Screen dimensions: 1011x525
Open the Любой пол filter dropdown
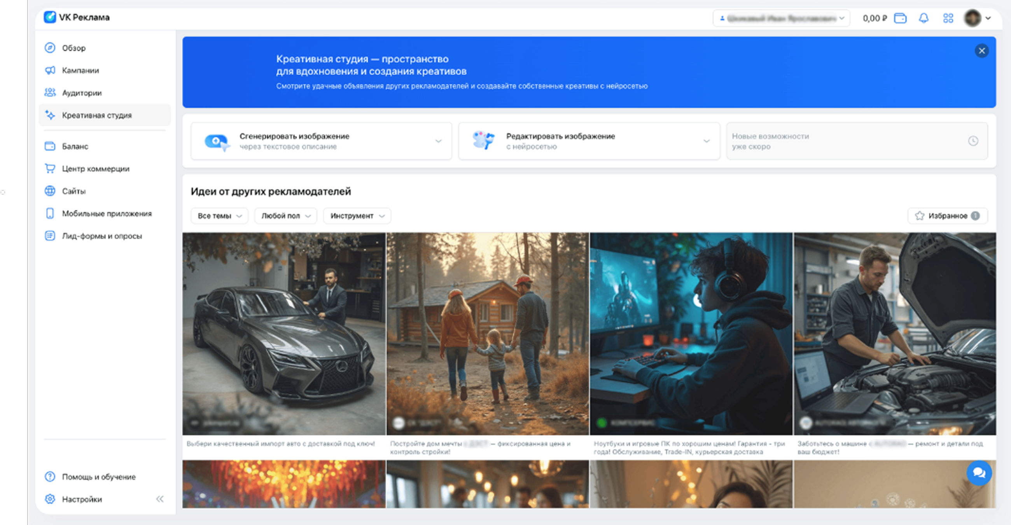285,216
